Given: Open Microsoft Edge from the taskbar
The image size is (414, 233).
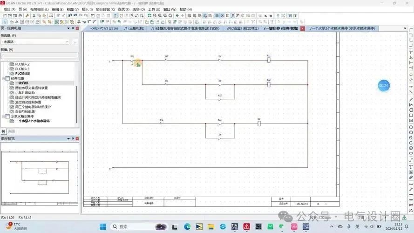Looking at the screenshot, I should coord(187,226).
